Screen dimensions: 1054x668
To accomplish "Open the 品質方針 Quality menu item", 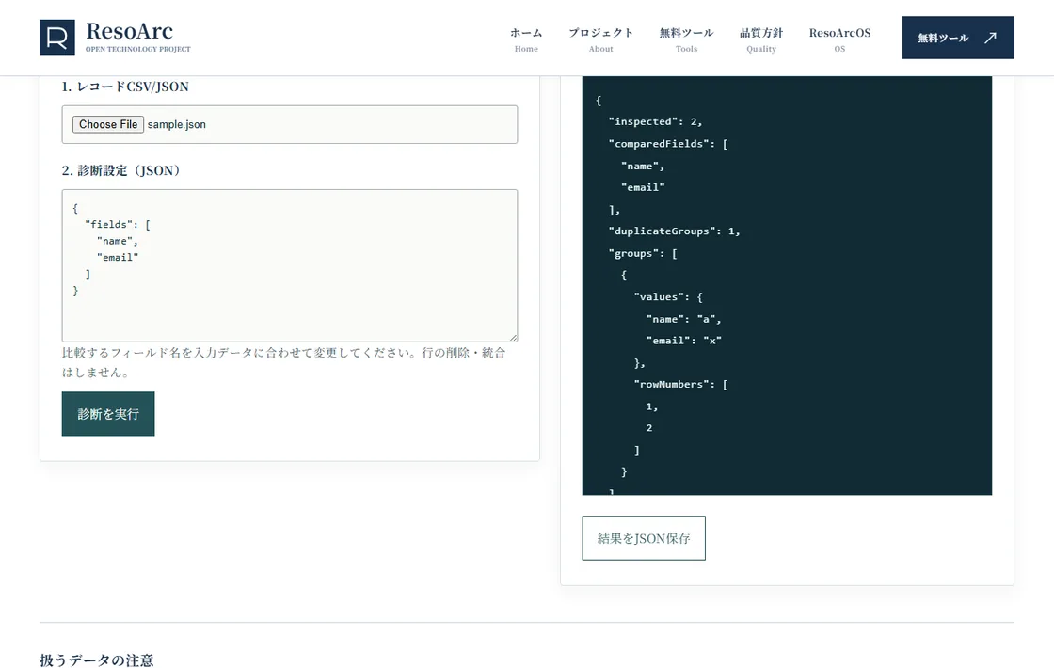I will [761, 39].
